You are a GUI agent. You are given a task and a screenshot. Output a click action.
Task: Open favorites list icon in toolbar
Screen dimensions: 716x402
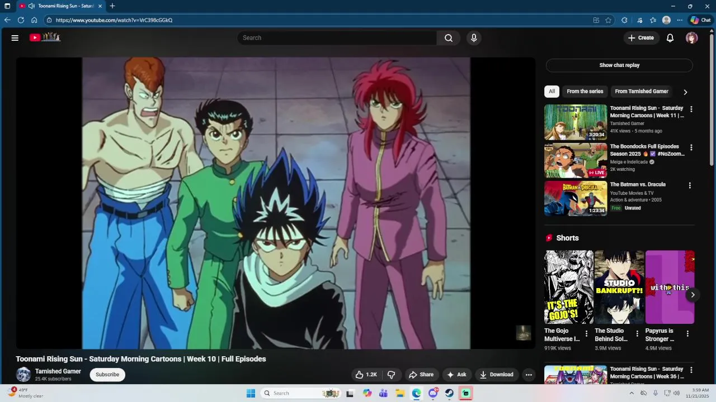653,20
